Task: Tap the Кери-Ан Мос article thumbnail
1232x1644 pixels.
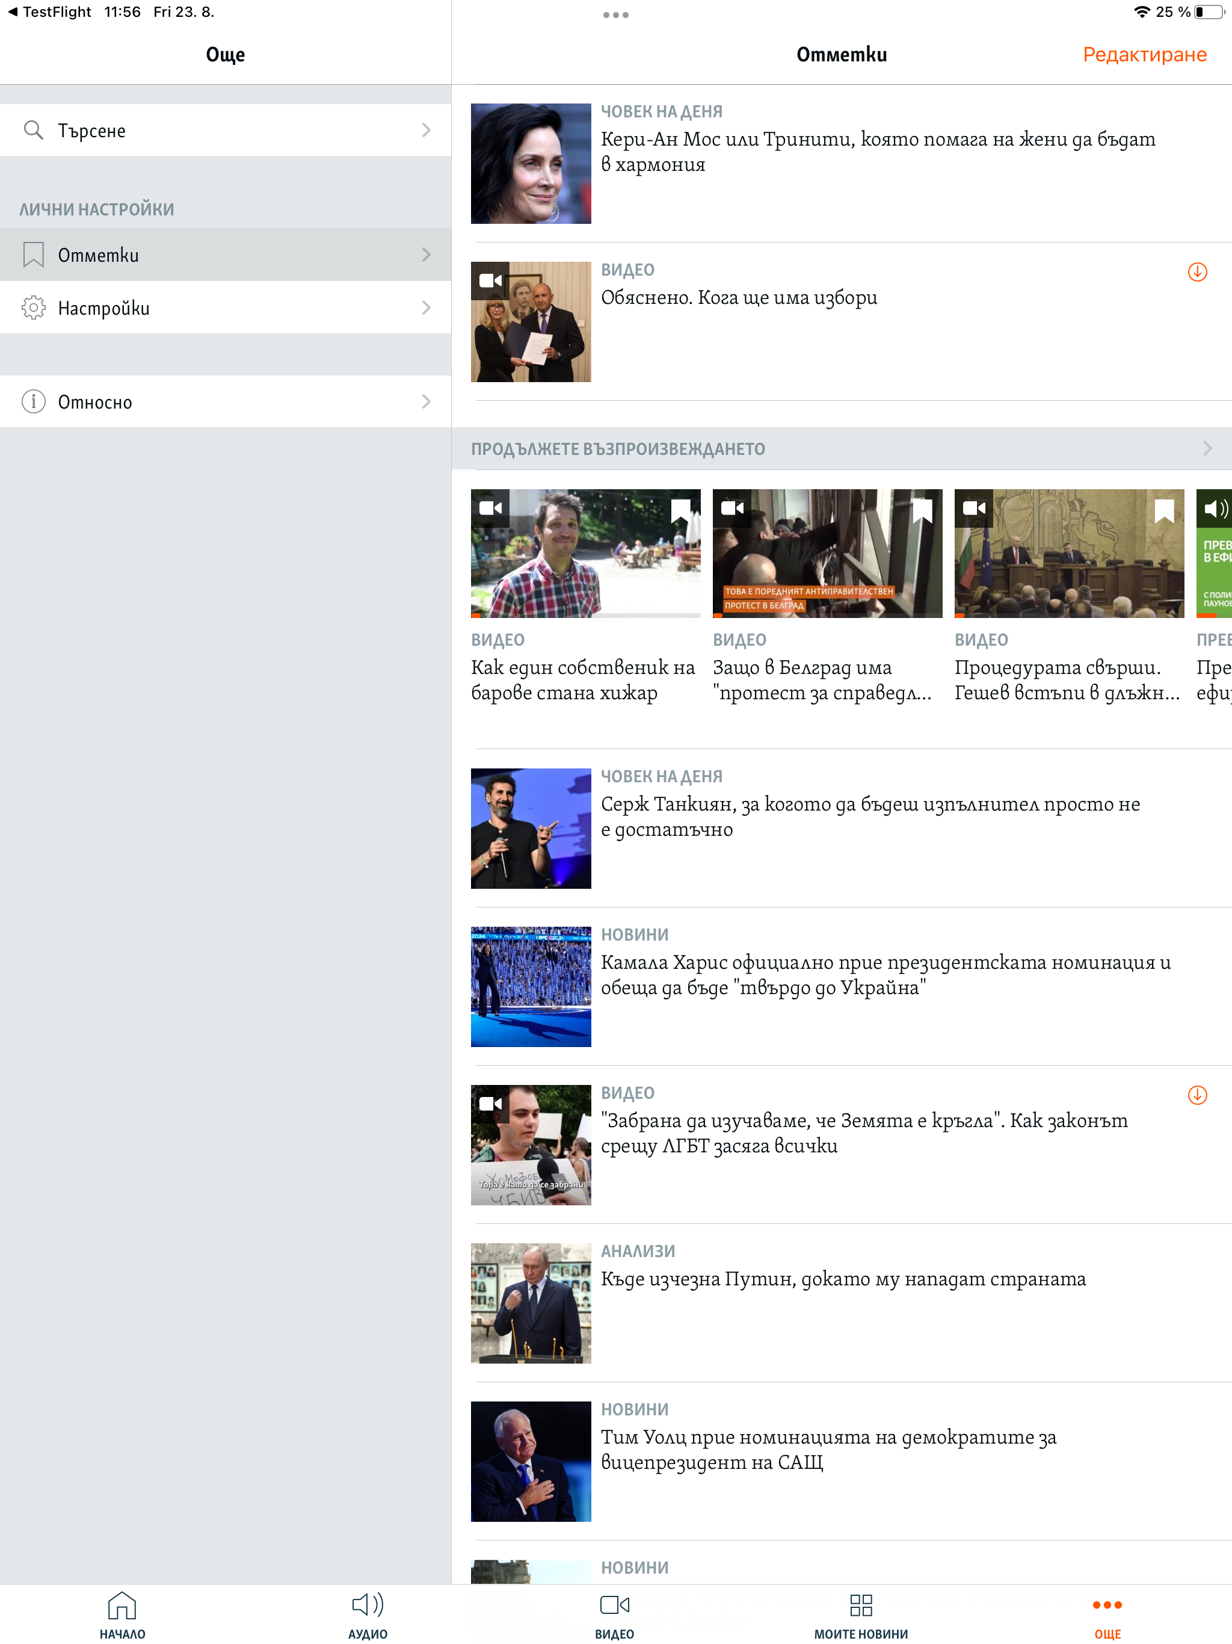Action: 531,164
